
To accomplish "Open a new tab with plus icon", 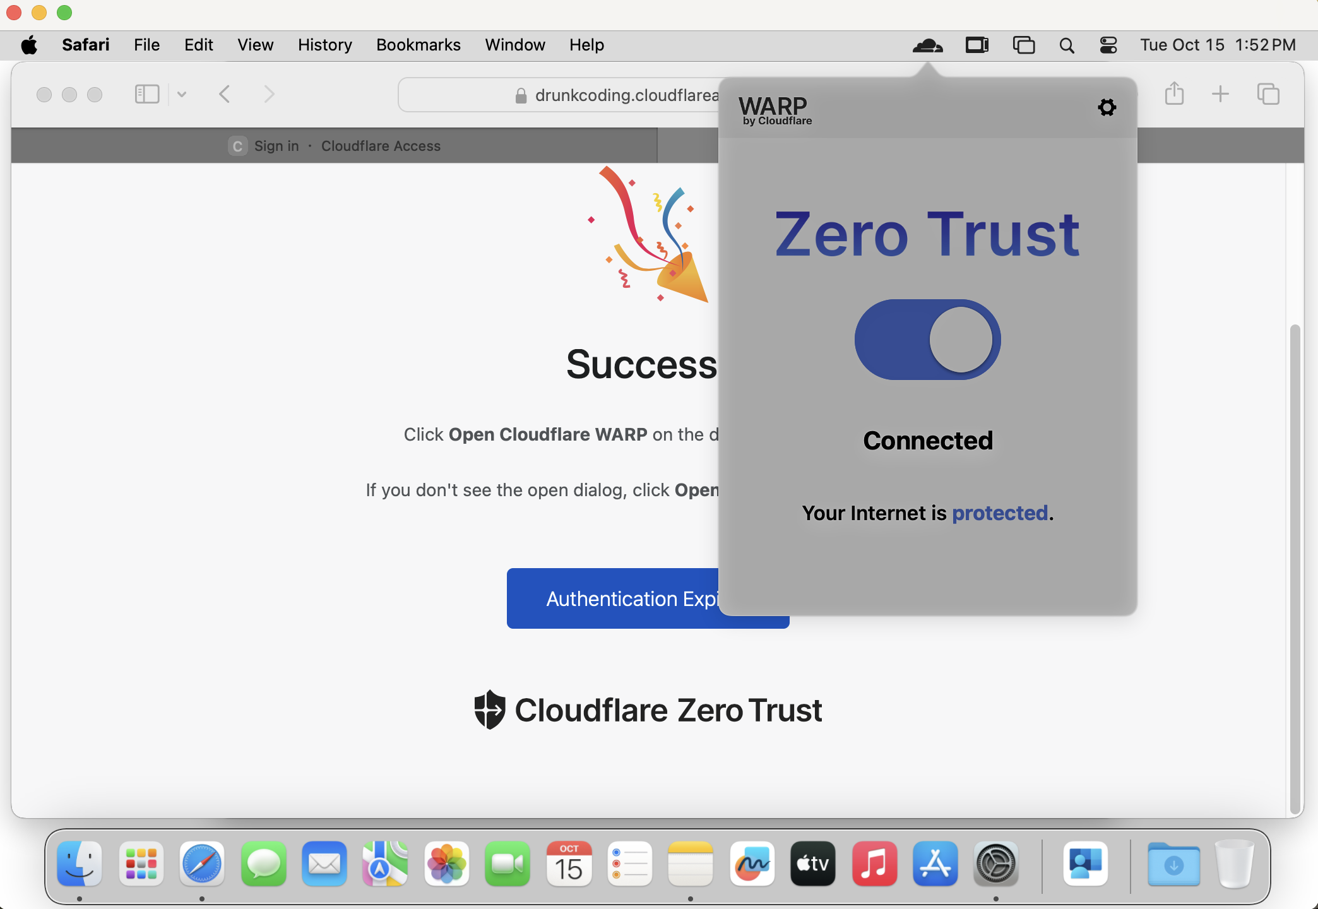I will [x=1221, y=95].
